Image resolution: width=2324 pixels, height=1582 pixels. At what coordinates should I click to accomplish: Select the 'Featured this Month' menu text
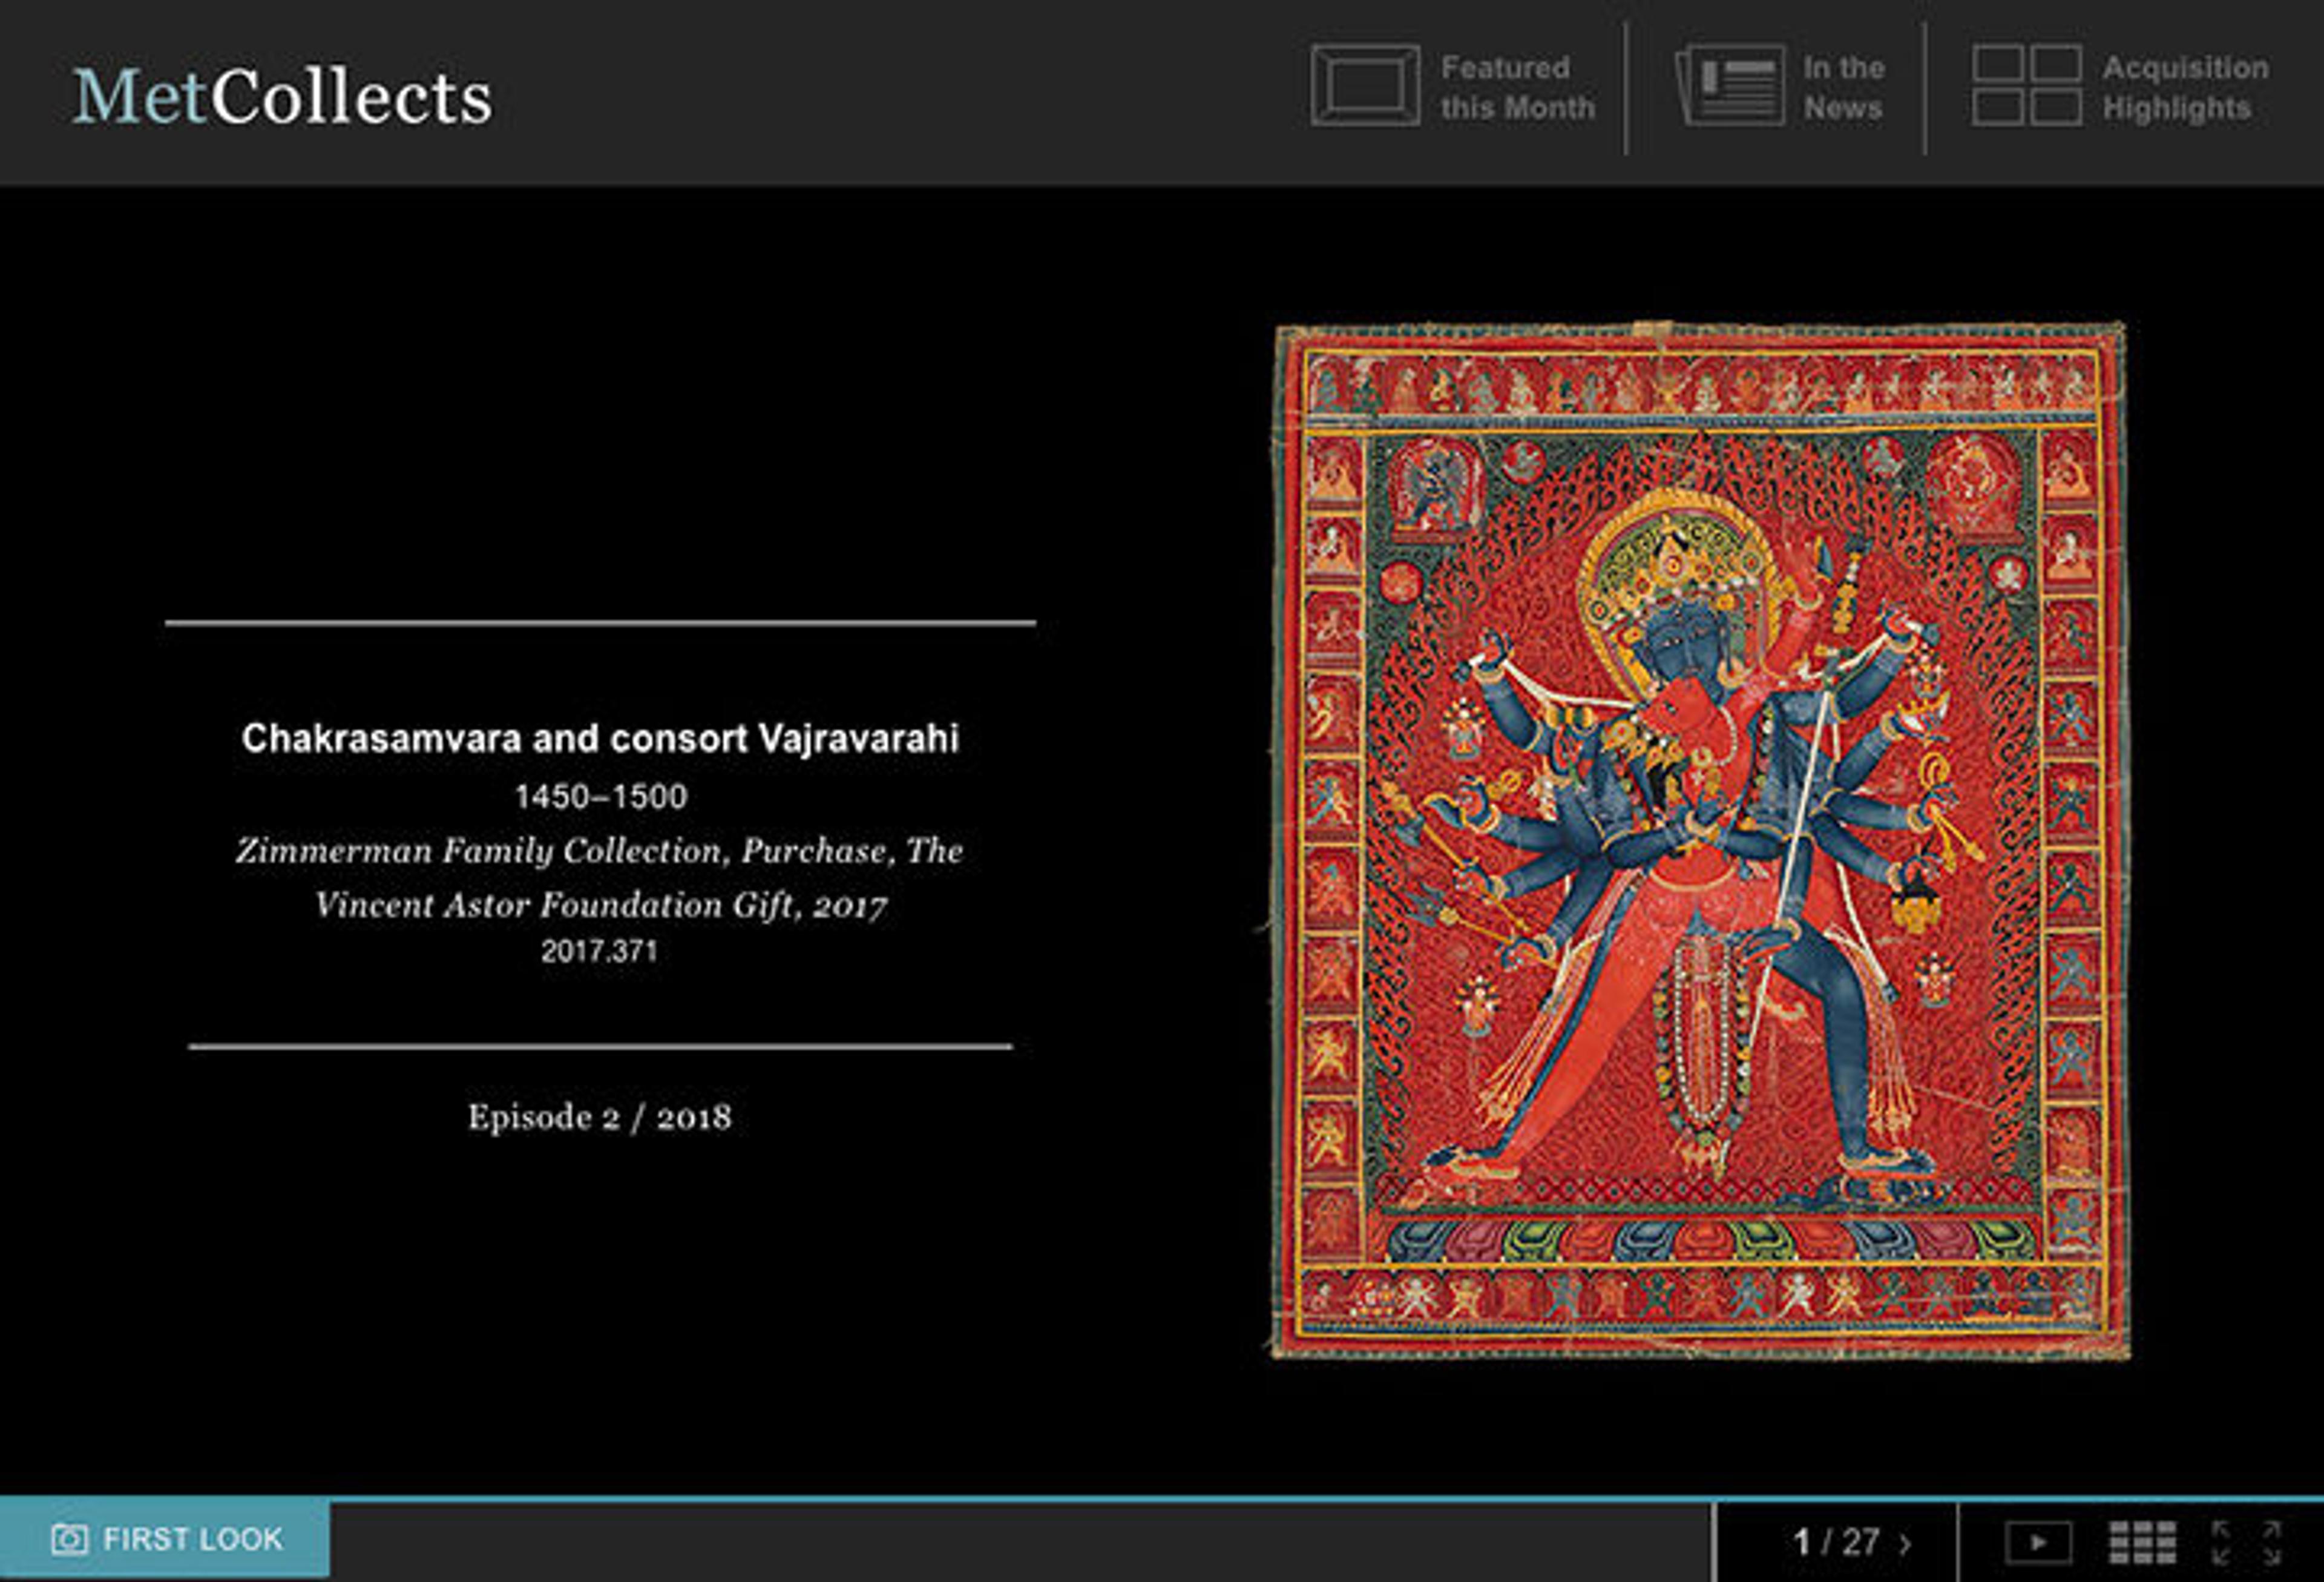1516,87
